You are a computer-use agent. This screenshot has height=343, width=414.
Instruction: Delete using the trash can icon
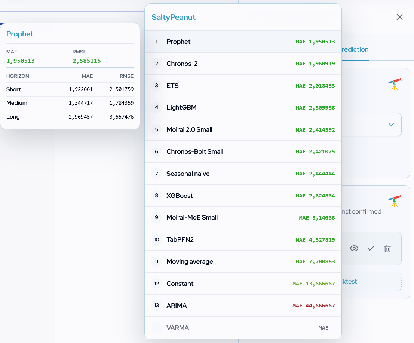click(387, 248)
